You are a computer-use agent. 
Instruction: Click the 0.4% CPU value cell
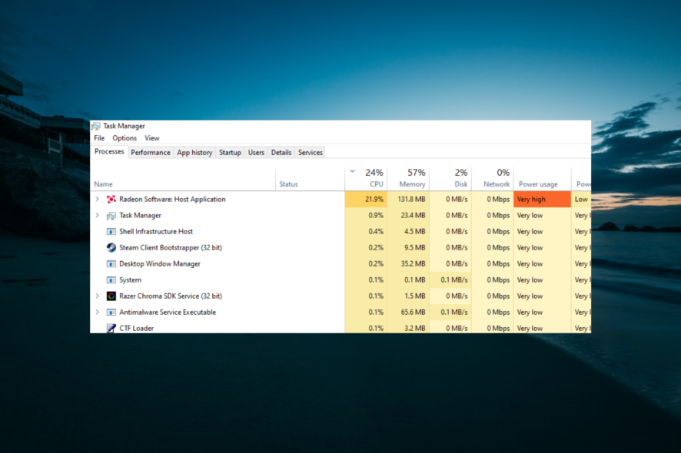click(366, 231)
